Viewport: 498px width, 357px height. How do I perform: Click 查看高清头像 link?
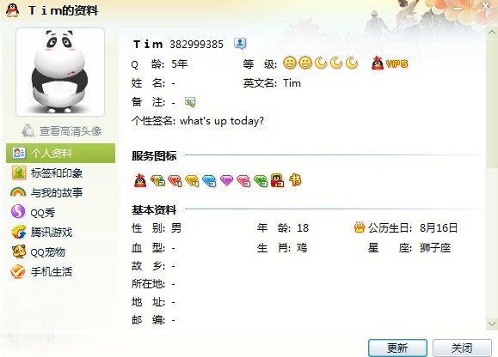(x=62, y=130)
